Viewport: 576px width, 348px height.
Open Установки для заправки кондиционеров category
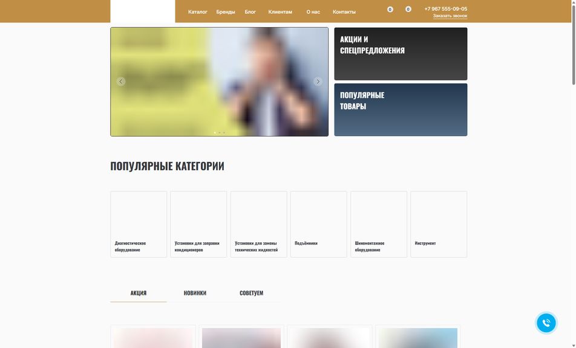coord(198,224)
